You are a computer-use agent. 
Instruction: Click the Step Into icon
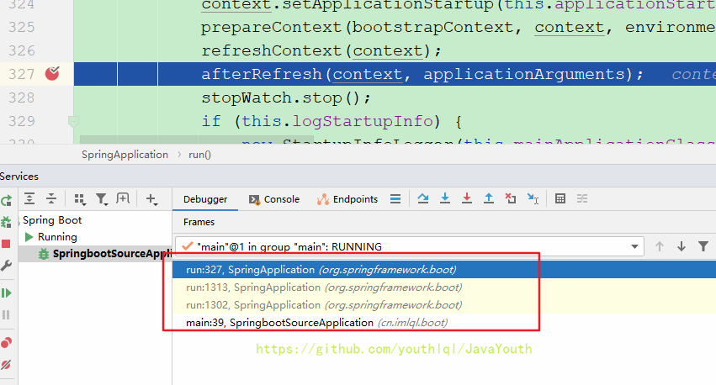click(445, 199)
